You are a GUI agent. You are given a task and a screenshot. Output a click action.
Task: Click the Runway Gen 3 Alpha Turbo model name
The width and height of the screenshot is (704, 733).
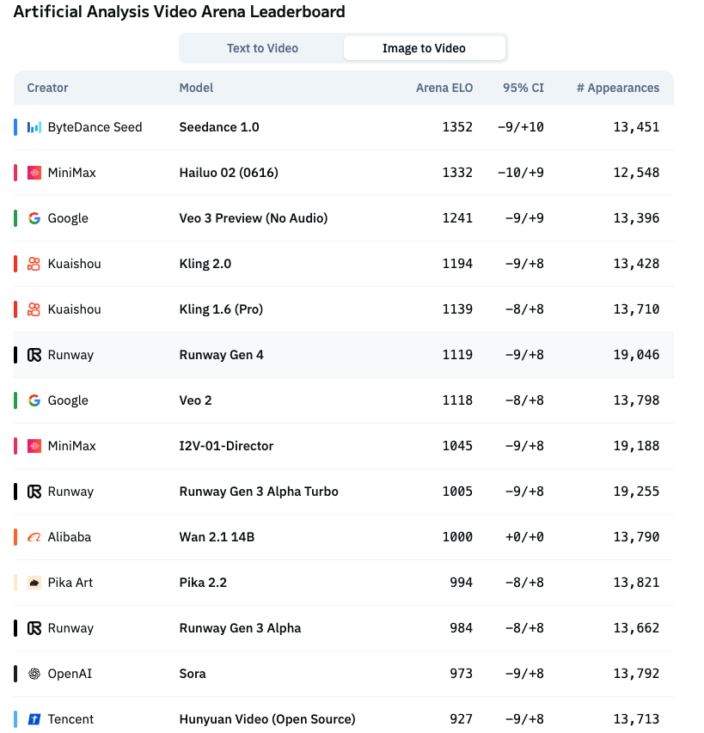pyautogui.click(x=259, y=492)
